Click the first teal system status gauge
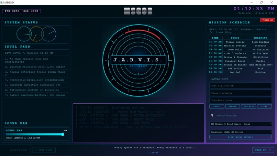Screen dimensions: 277x156 point(24,34)
